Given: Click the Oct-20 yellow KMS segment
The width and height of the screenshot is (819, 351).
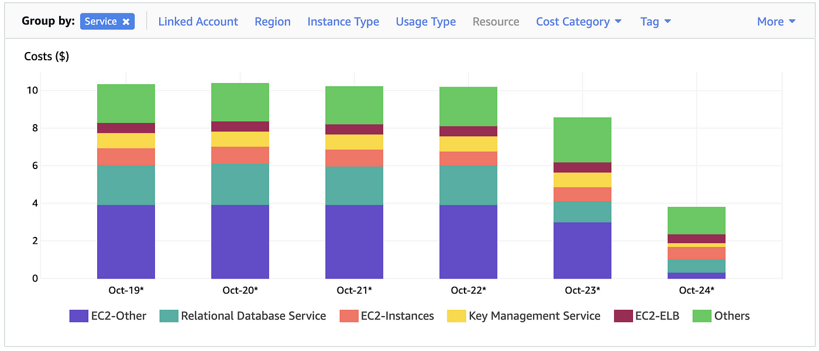Looking at the screenshot, I should (240, 139).
